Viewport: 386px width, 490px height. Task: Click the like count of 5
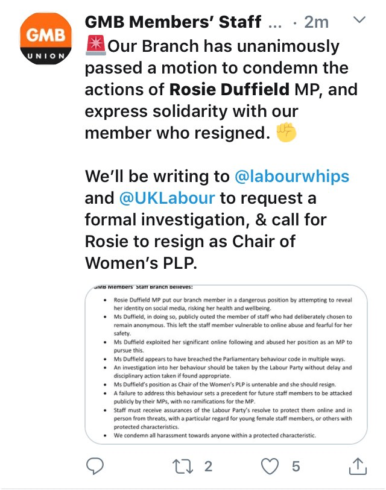coord(296,465)
